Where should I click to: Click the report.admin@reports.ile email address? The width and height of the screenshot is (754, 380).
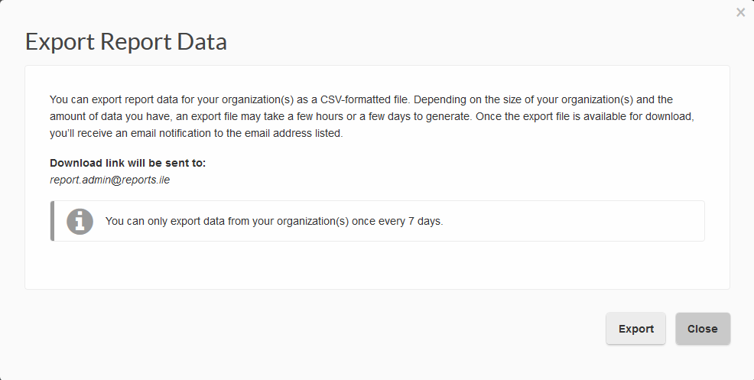(110, 180)
